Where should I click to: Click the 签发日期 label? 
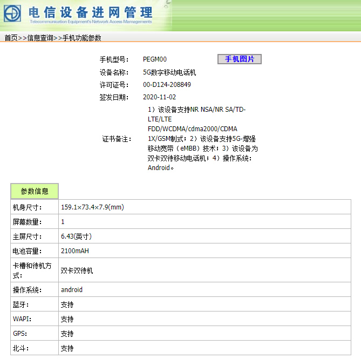point(114,97)
